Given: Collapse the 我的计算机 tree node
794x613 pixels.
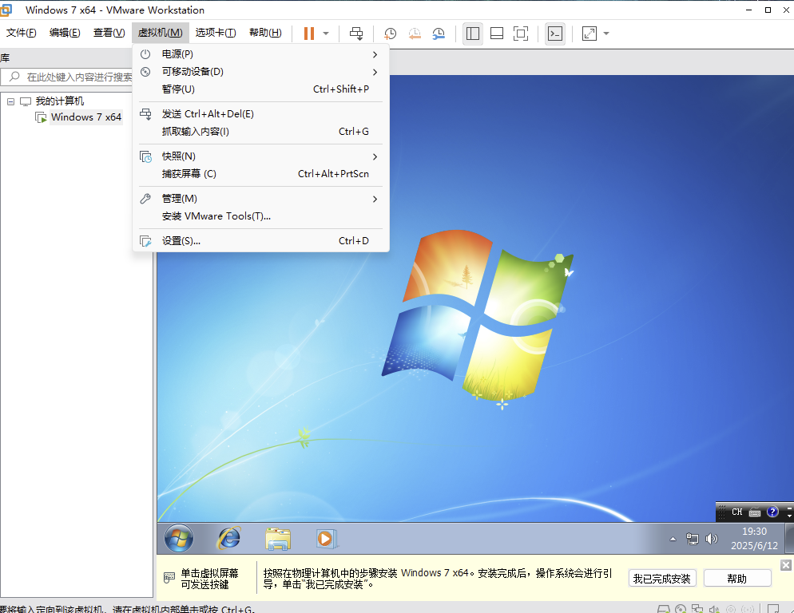Looking at the screenshot, I should coord(10,101).
